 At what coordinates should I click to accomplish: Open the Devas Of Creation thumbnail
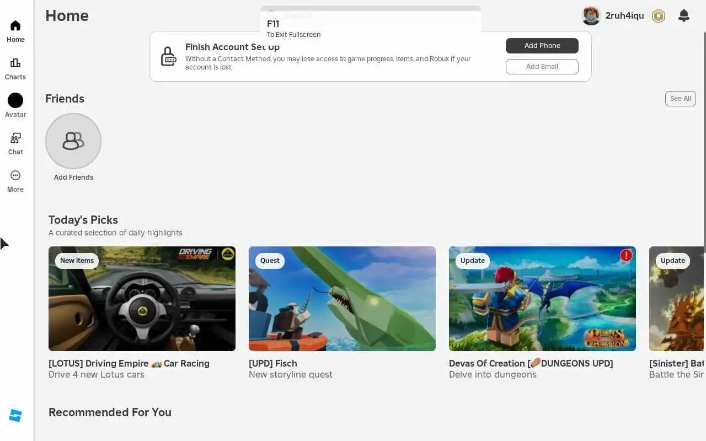pyautogui.click(x=542, y=299)
